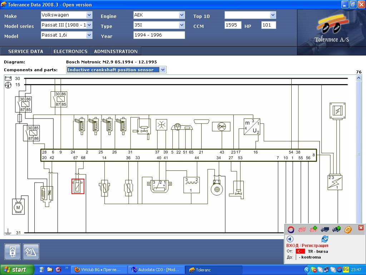Click the Year field showing 1994 - 1996
366x275 pixels.
pos(159,35)
